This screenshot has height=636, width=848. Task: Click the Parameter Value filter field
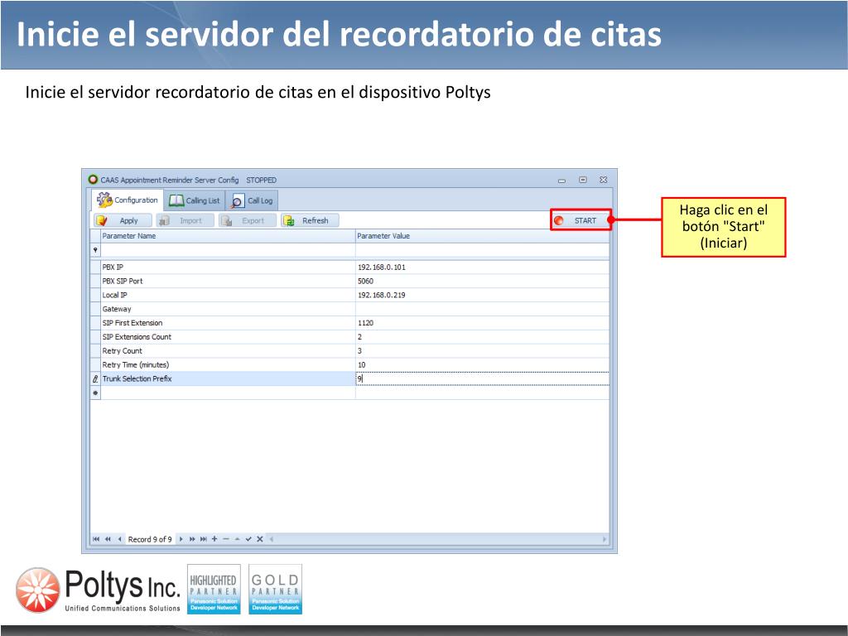[x=482, y=250]
